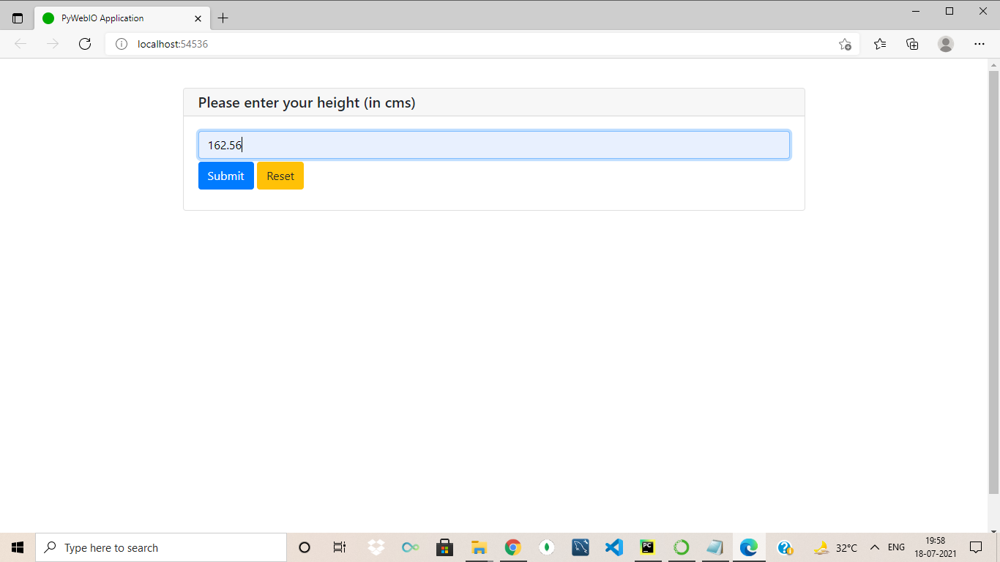Viewport: 1000px width, 562px height.
Task: Switch to PyCharm on the taskbar
Action: (x=647, y=547)
